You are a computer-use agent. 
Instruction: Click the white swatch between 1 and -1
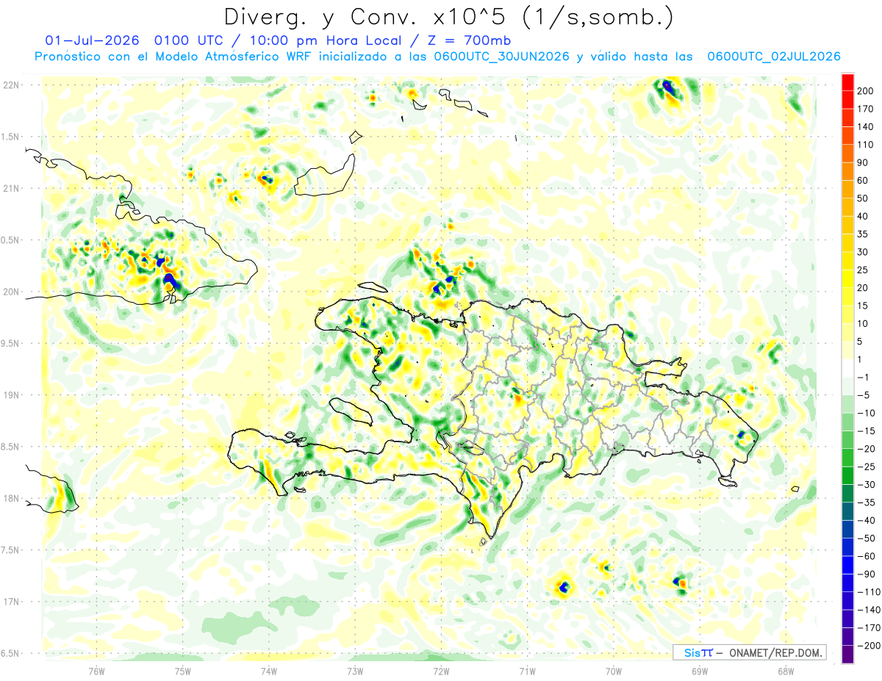847,368
